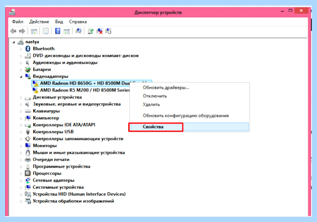Toggle the show/hide console tree icon
Screen dimensions: 317x222
34,31
